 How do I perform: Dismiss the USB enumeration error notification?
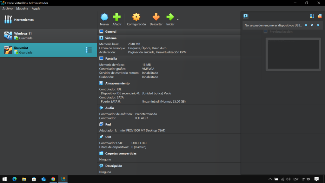tap(318, 25)
